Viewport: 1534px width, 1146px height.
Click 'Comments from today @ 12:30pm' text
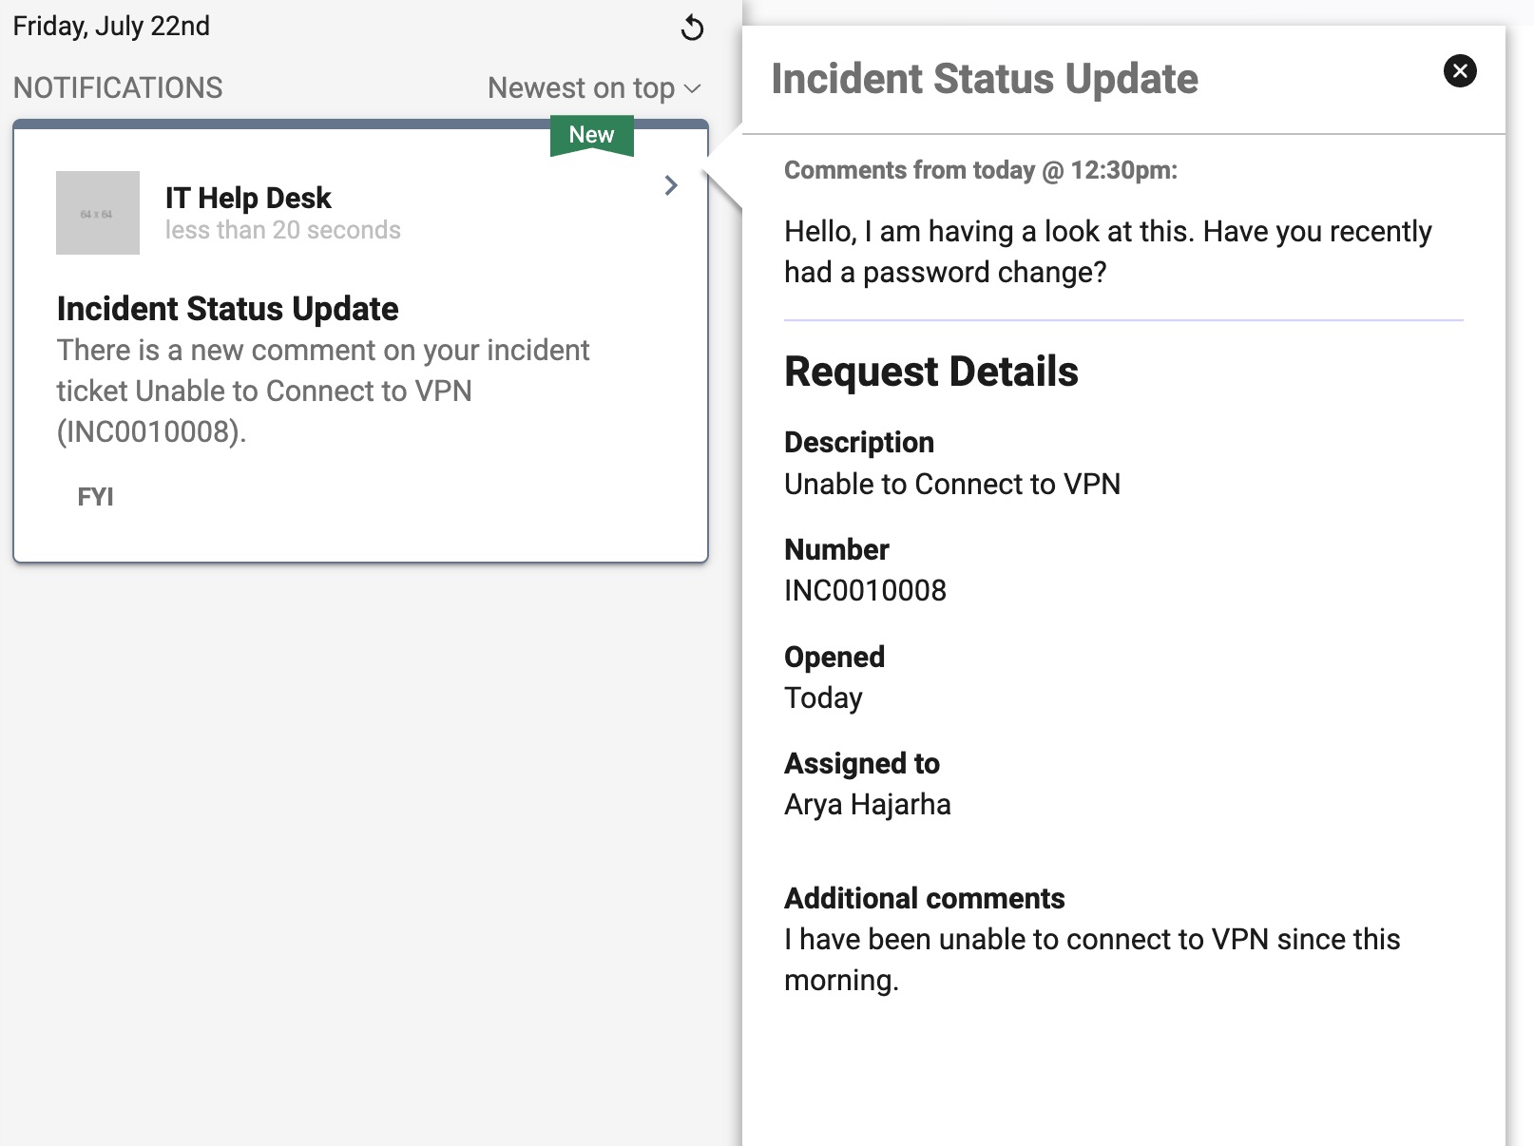[x=981, y=170]
